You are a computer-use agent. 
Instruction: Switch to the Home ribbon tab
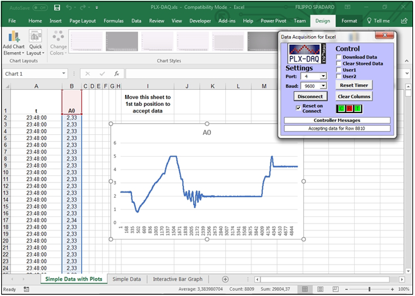click(35, 21)
